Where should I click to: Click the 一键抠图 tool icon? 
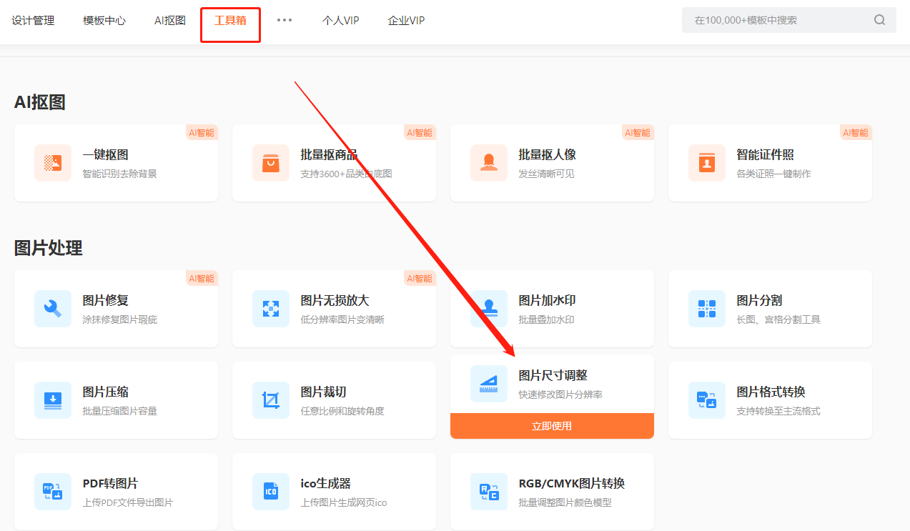53,163
